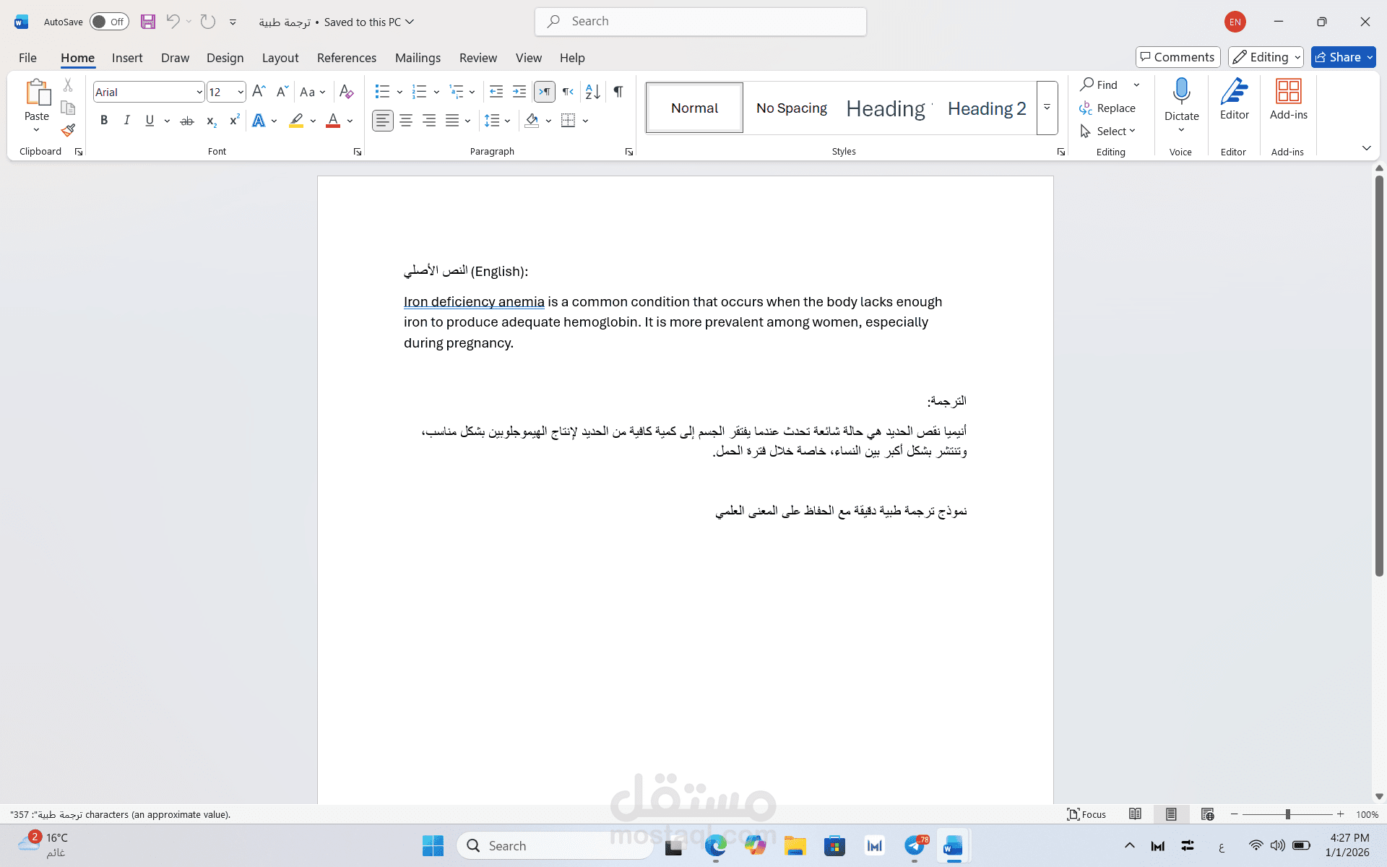
Task: Open the Review ribbon tab
Action: (x=478, y=58)
